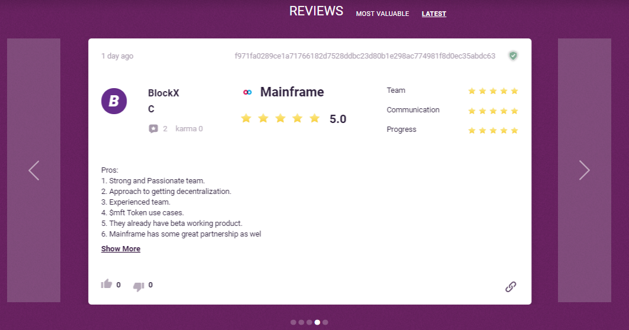Expand review with Show More
Screen dimensions: 629x330
tap(121, 248)
